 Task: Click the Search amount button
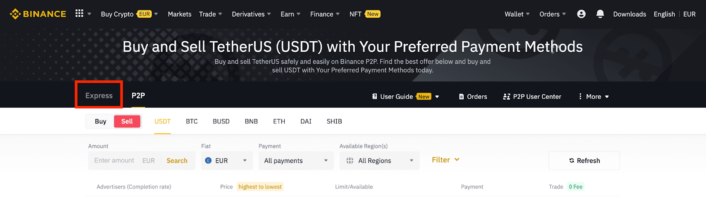(177, 161)
